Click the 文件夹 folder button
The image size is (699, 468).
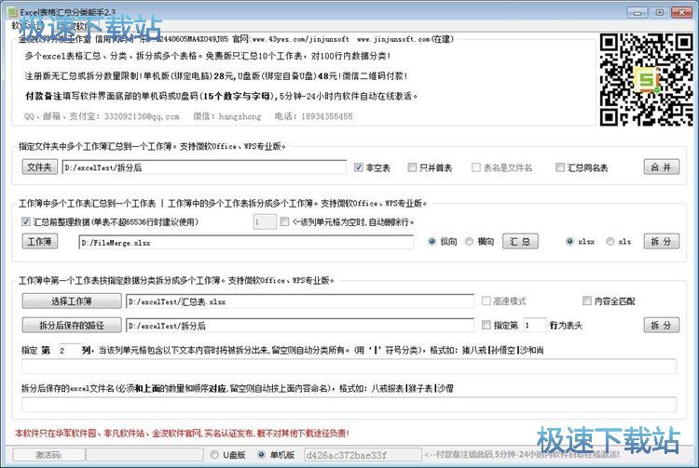point(40,167)
